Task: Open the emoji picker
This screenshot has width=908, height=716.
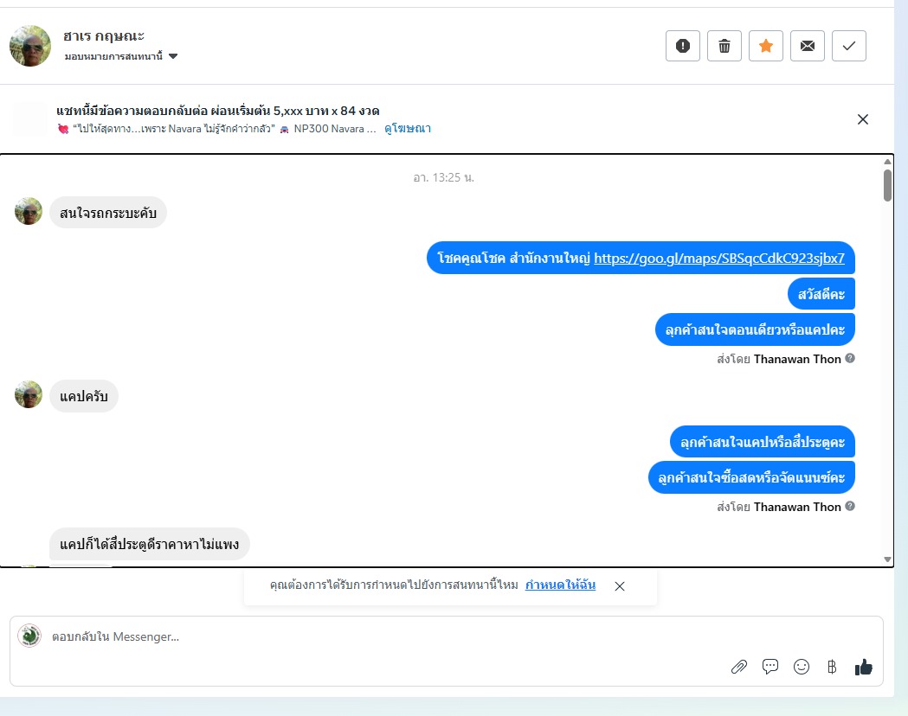Action: point(802,667)
